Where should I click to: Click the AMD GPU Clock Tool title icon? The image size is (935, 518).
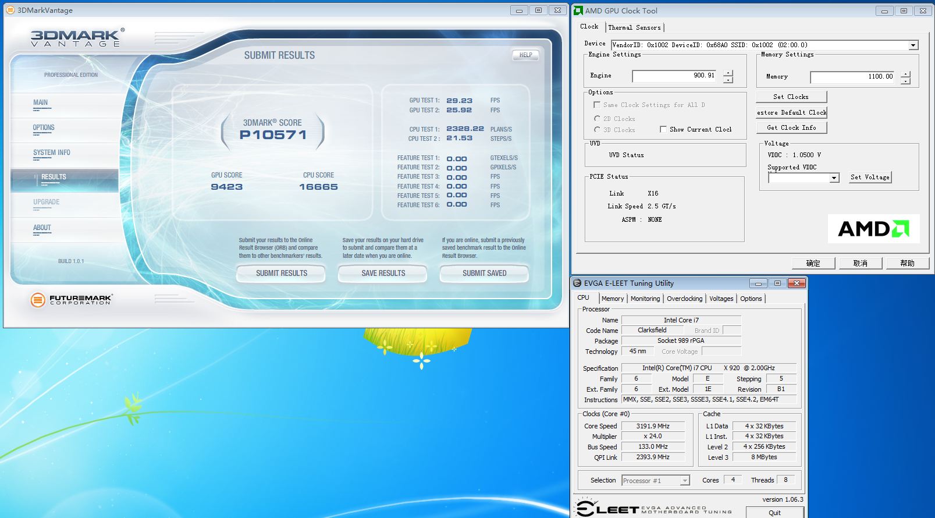[x=578, y=10]
